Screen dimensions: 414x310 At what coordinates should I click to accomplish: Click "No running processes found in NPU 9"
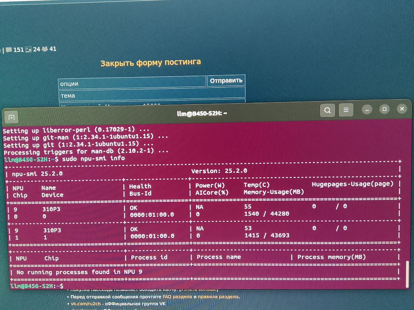click(79, 272)
